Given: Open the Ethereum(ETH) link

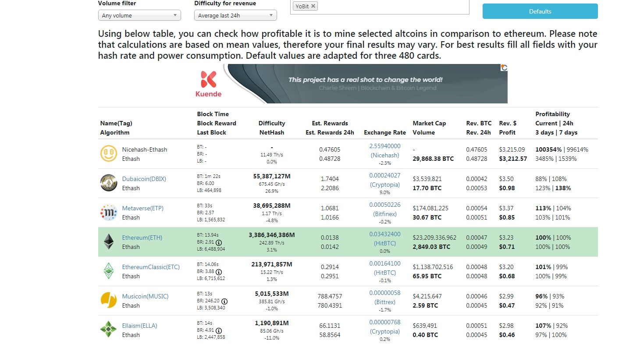Looking at the screenshot, I should tap(142, 238).
